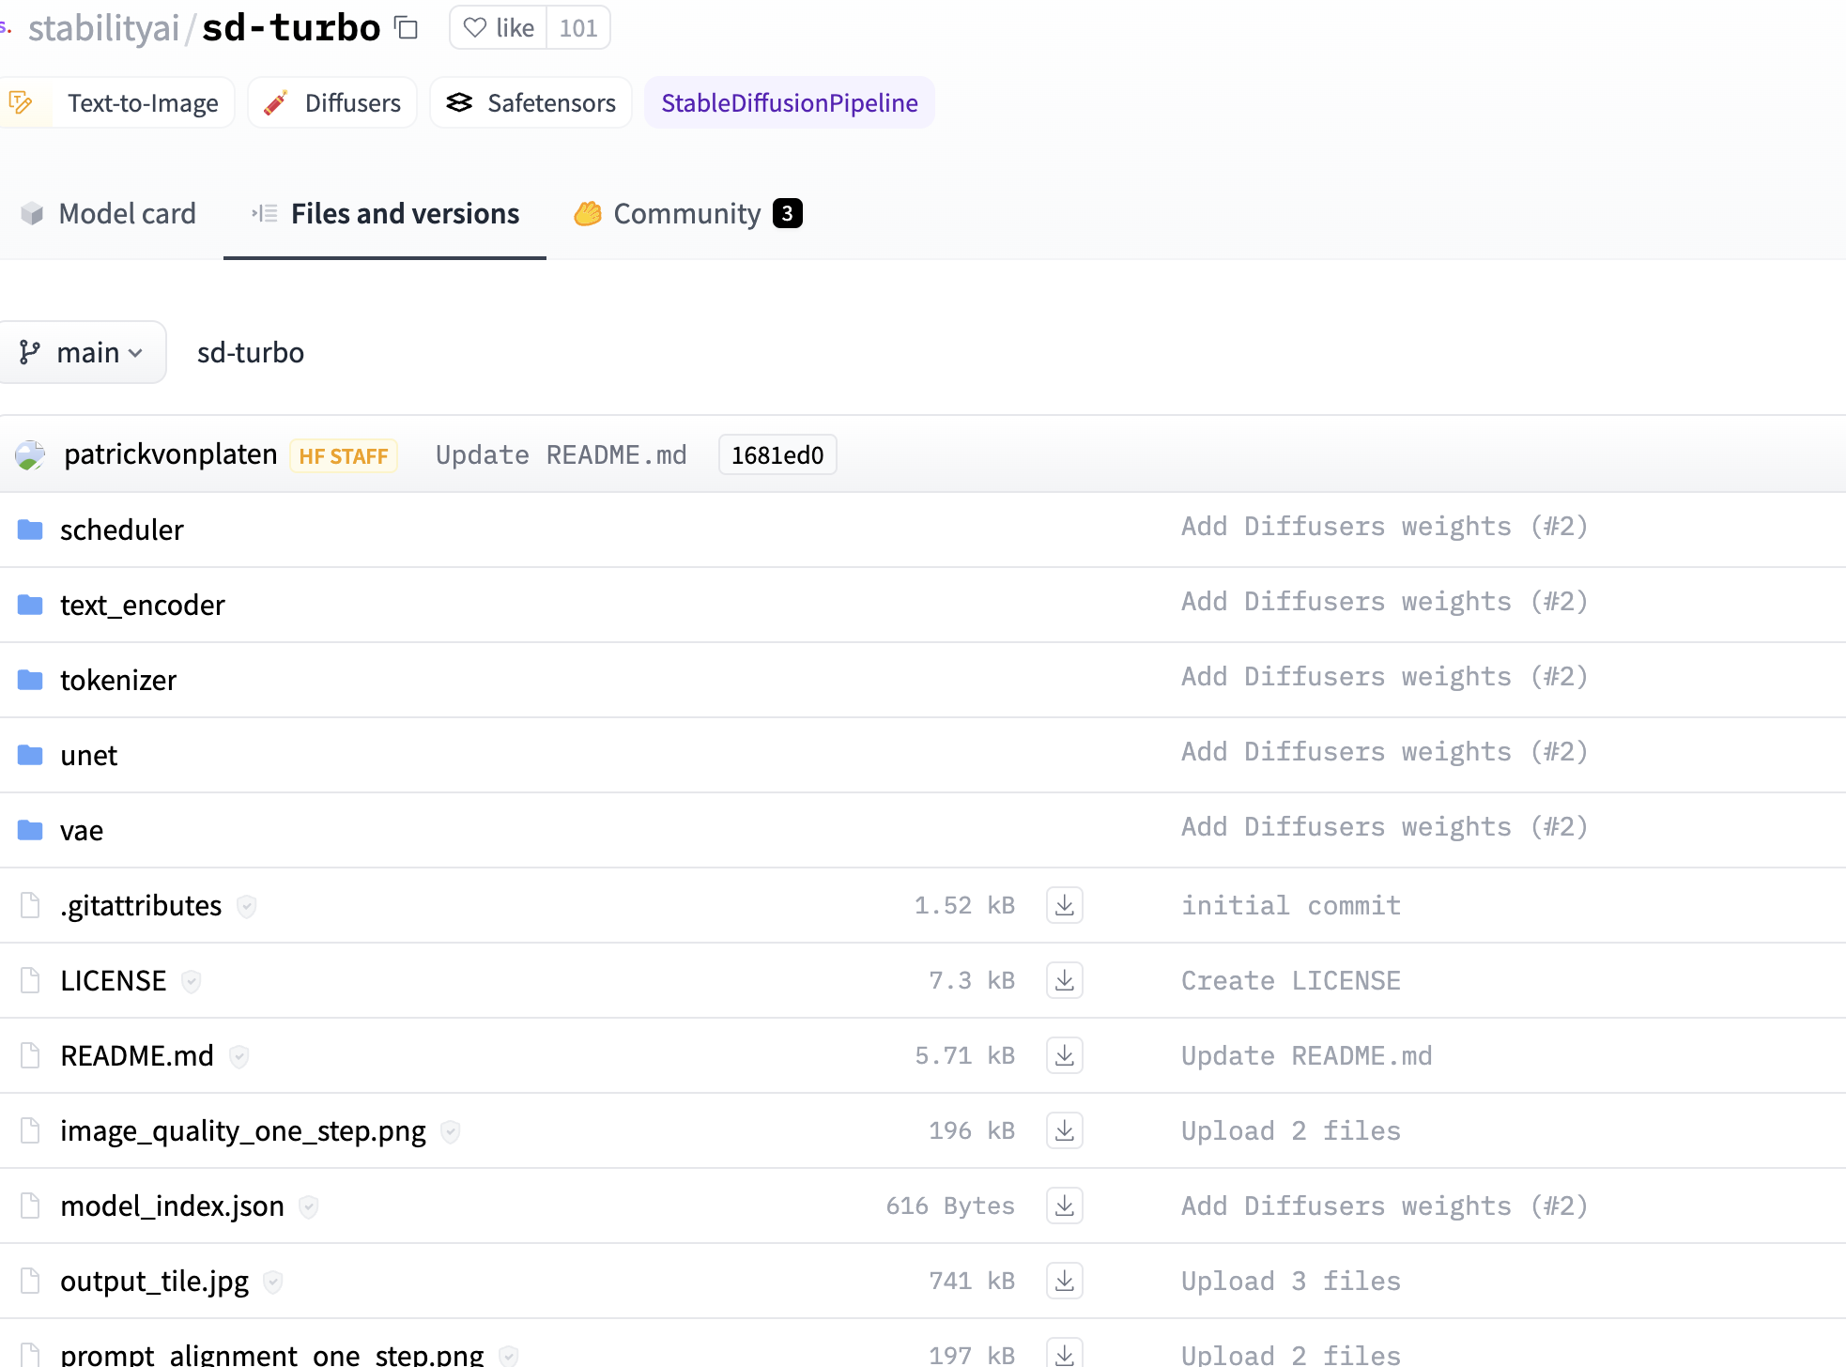Open the unet folder icon
The width and height of the screenshot is (1846, 1367).
tap(30, 756)
